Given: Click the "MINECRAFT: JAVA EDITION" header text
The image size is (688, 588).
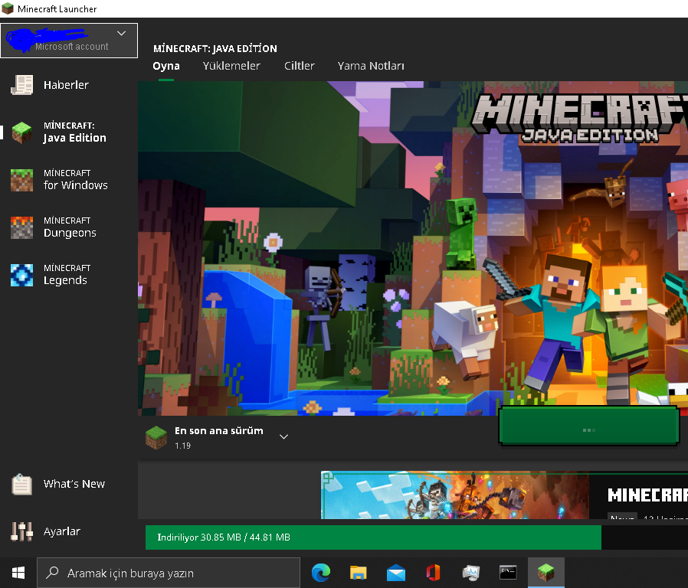Looking at the screenshot, I should click(215, 48).
